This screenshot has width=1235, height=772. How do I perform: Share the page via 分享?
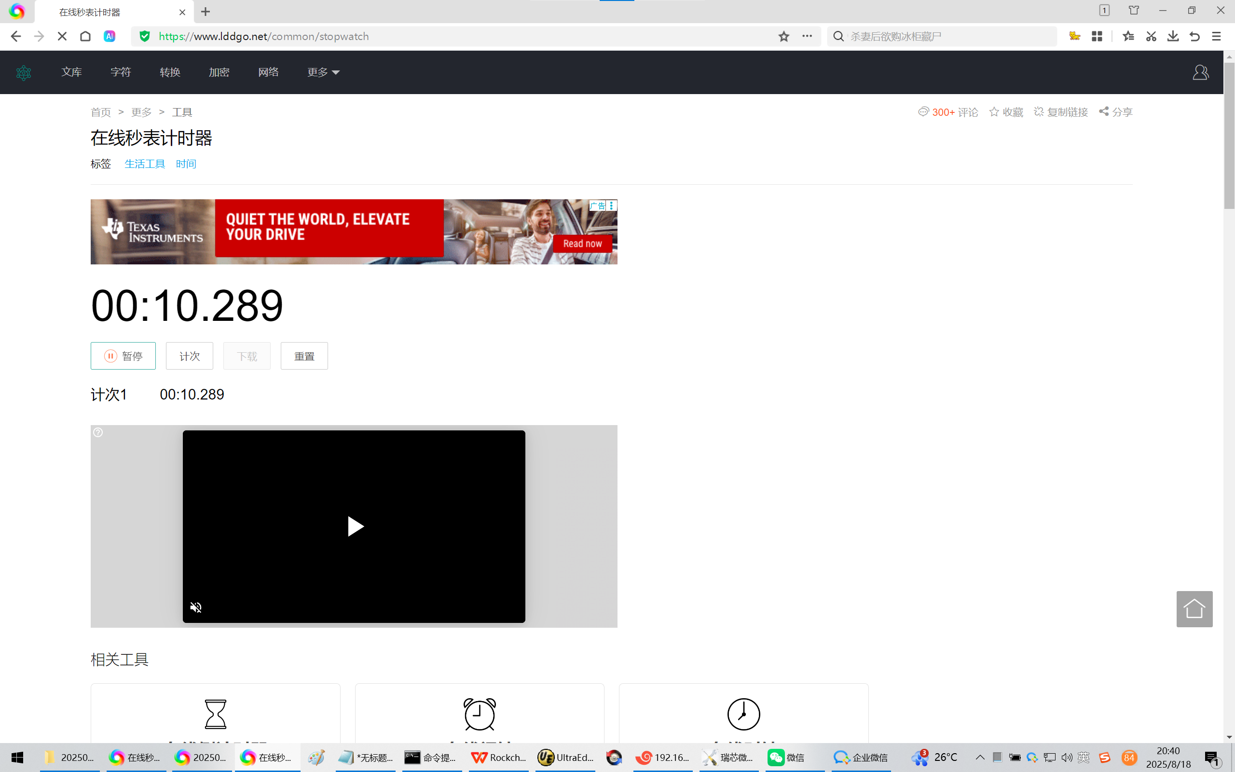(1115, 112)
